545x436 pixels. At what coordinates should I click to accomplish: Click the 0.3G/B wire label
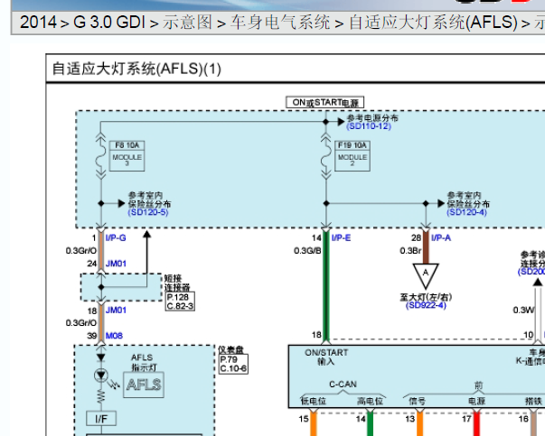(x=307, y=251)
